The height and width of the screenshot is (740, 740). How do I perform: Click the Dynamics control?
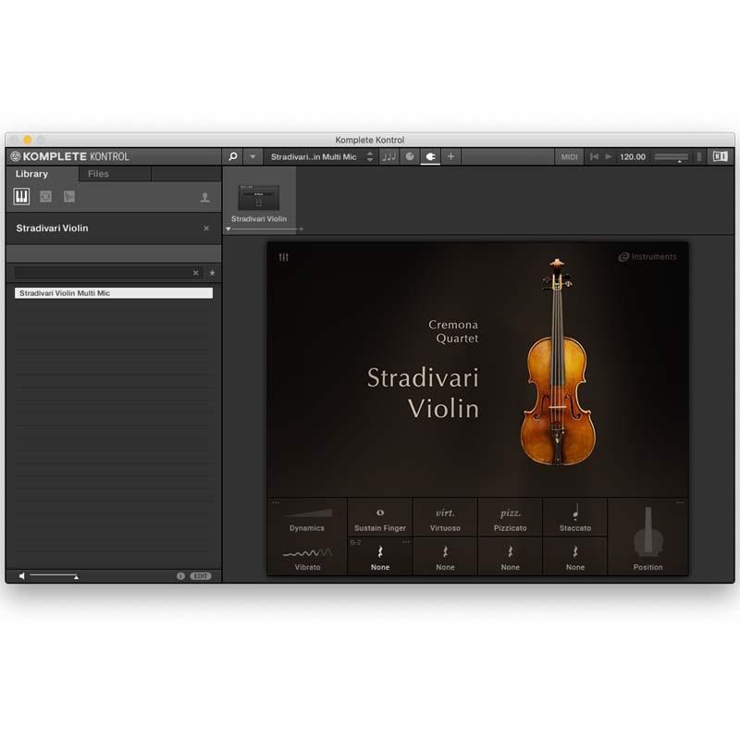coord(307,519)
